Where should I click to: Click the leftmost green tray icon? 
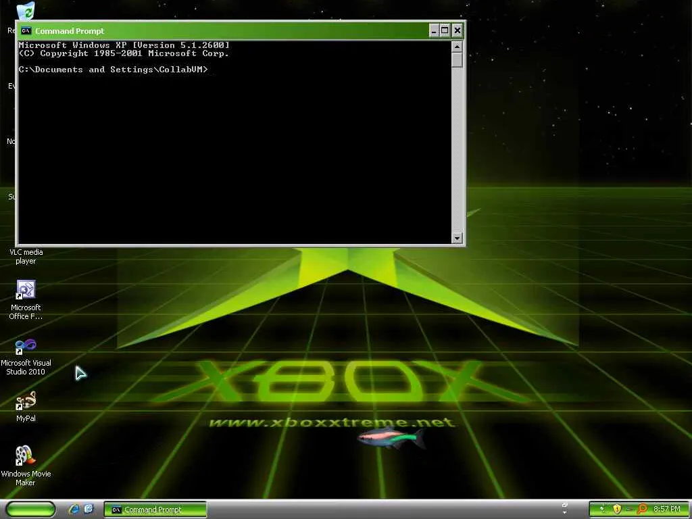(601, 509)
